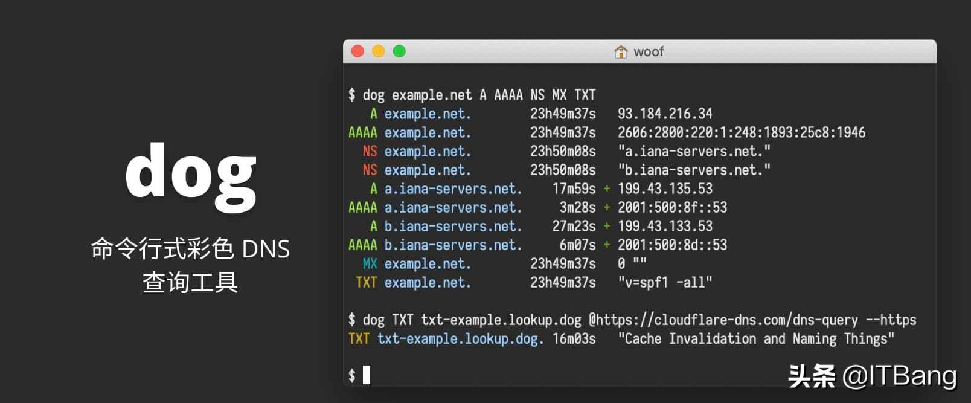Click the teal MX record type label

[370, 263]
